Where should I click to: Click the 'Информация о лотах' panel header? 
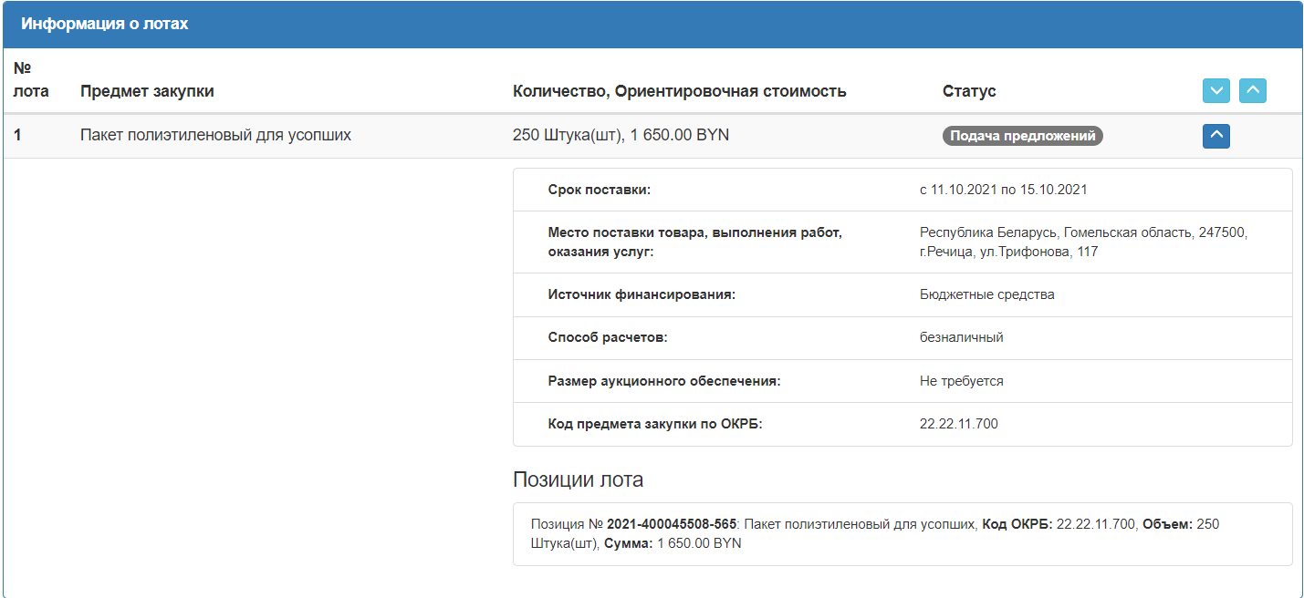[105, 24]
